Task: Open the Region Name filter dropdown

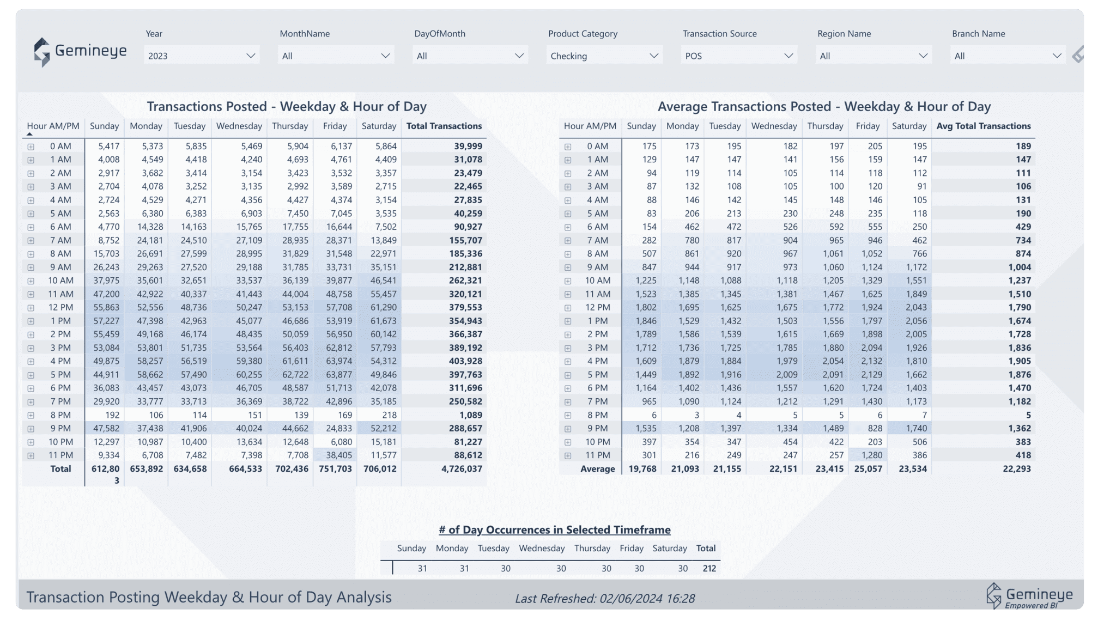Action: point(873,56)
